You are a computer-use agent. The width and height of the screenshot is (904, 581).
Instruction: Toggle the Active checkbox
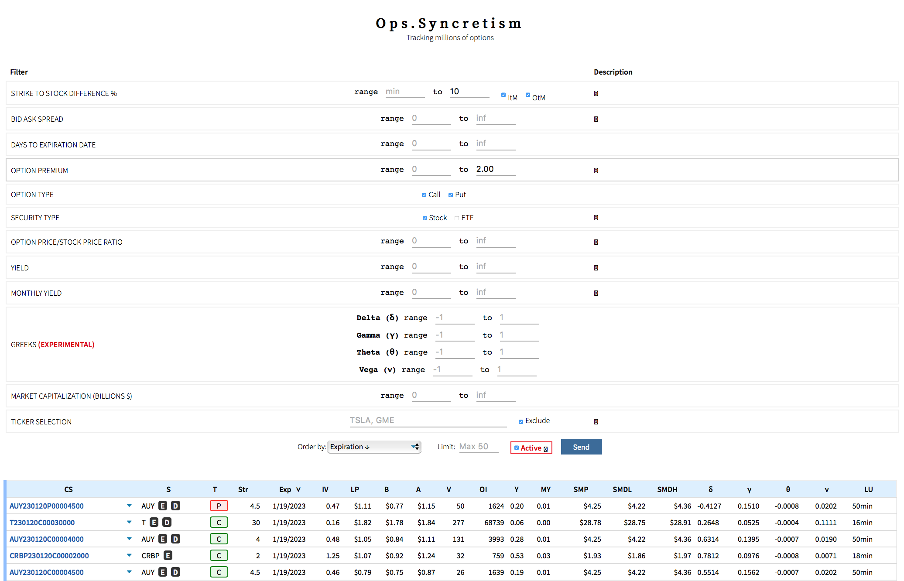click(517, 448)
